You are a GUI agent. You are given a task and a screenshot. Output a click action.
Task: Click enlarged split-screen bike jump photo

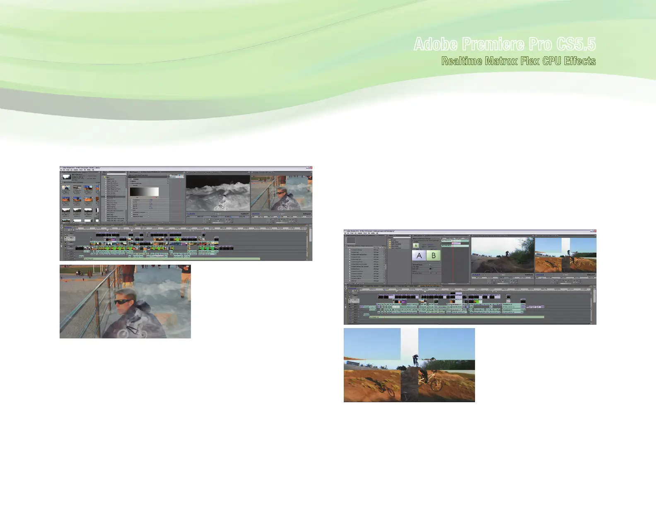[409, 365]
